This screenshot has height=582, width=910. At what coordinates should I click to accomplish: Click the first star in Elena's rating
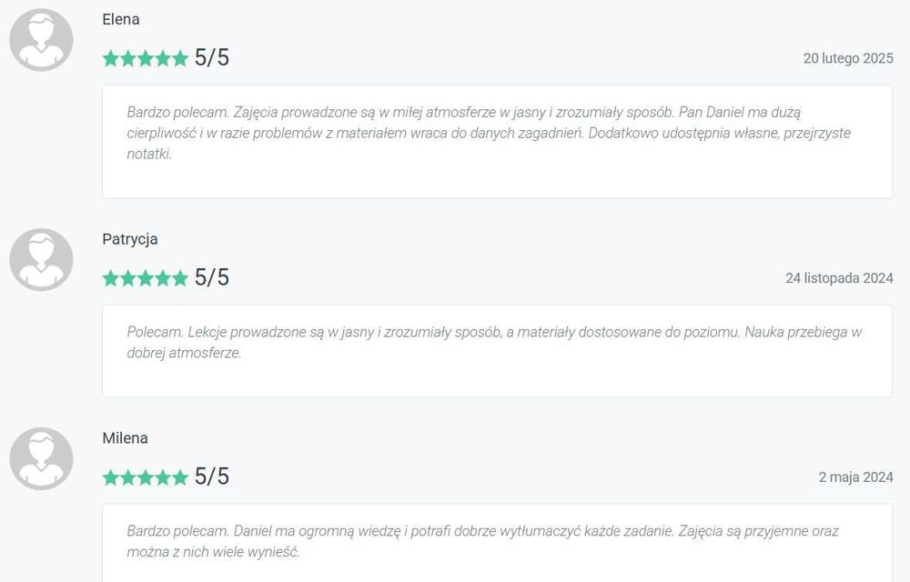110,58
